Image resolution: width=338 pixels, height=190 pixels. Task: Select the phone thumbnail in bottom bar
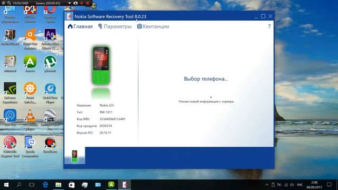pyautogui.click(x=74, y=156)
